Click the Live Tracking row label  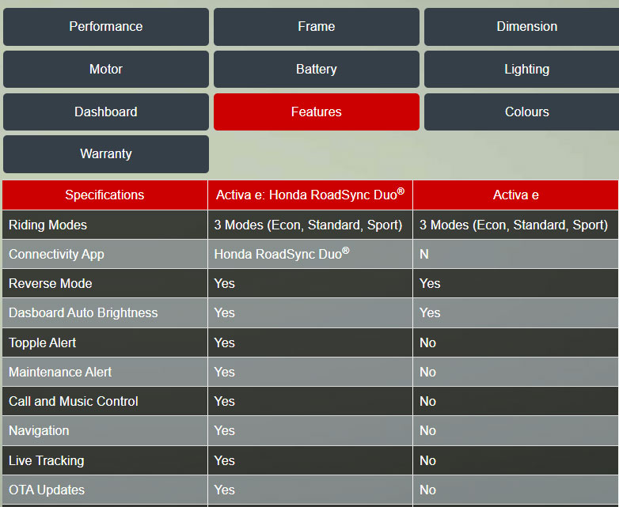(46, 460)
